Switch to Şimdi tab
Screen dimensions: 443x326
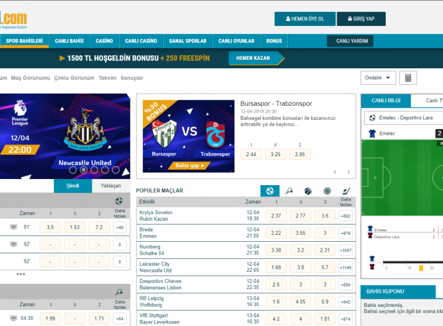click(x=73, y=186)
